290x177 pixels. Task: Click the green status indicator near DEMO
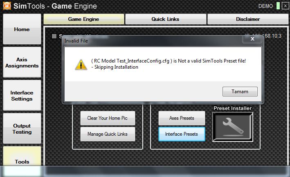pyautogui.click(x=278, y=6)
